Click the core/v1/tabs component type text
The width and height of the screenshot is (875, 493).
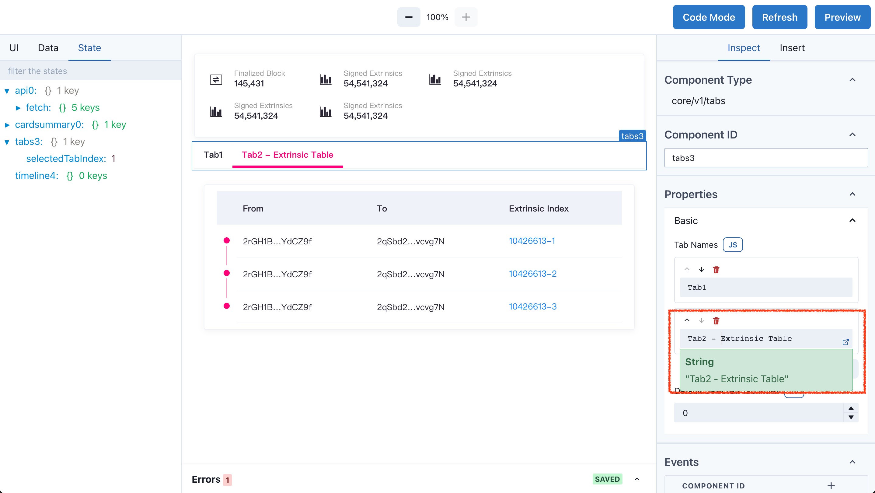click(698, 101)
